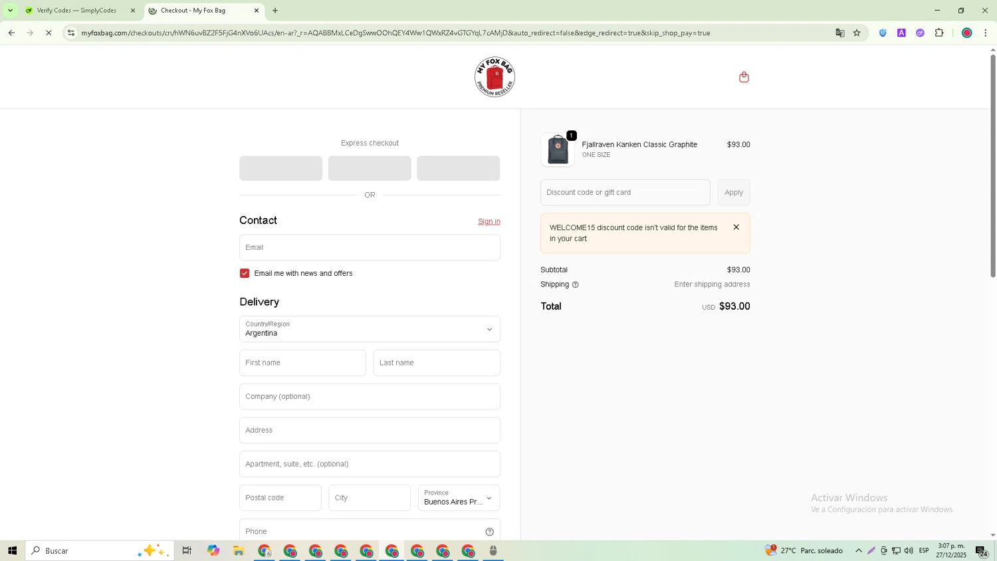
Task: Click the Apply discount button
Action: tap(734, 192)
